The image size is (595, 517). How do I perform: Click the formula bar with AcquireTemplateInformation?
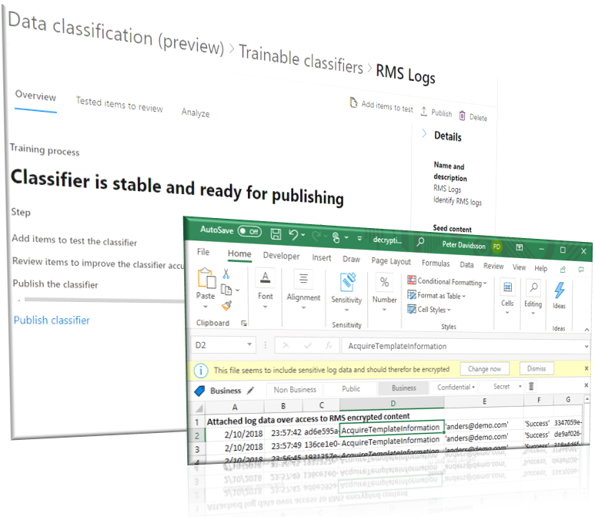coord(465,347)
